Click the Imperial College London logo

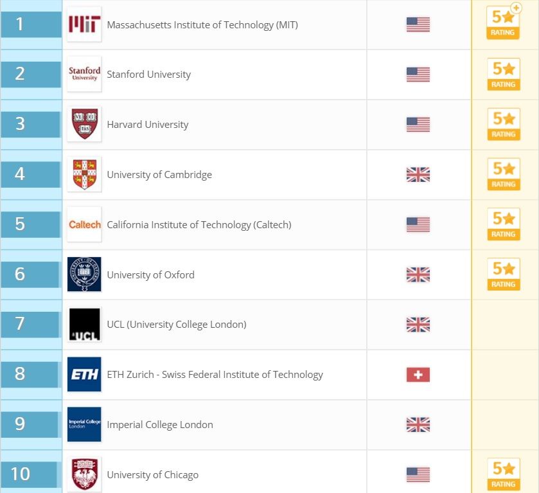(84, 424)
